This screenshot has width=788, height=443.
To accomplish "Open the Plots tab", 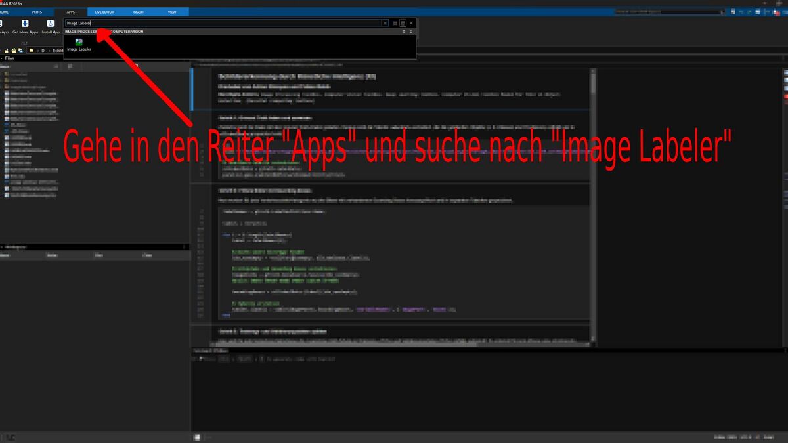I will pyautogui.click(x=37, y=12).
